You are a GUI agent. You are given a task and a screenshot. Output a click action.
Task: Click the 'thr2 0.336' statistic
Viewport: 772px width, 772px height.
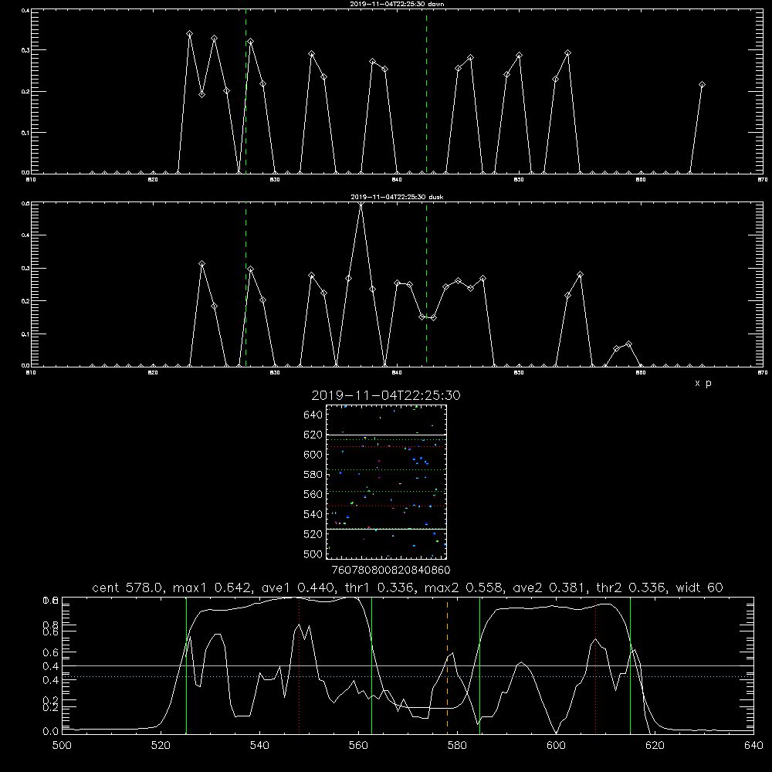630,587
